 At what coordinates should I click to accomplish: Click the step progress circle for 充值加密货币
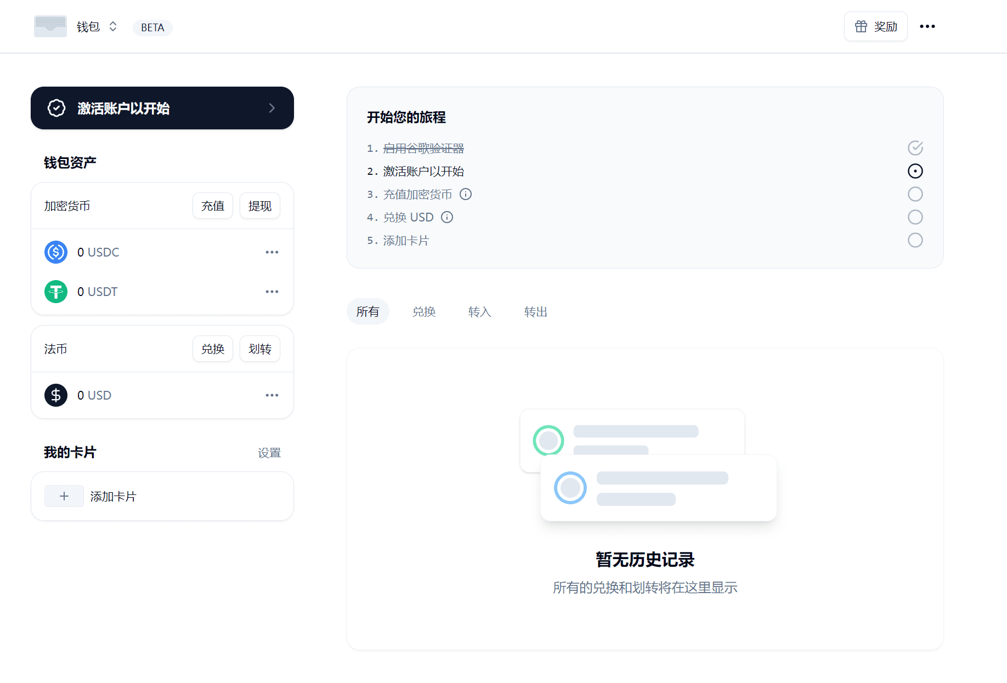[915, 194]
